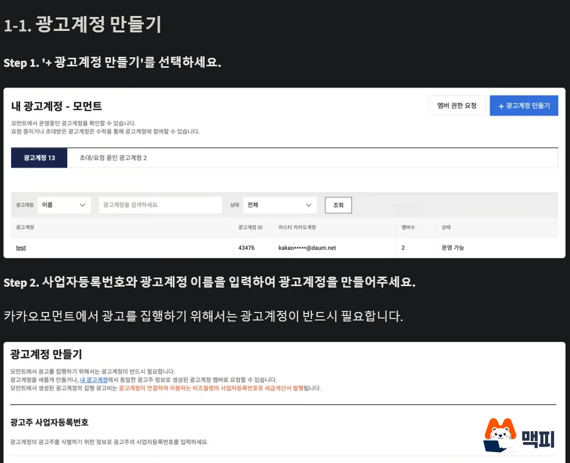Click the '광고계정 ID' column header
The image size is (570, 463).
[x=250, y=227]
